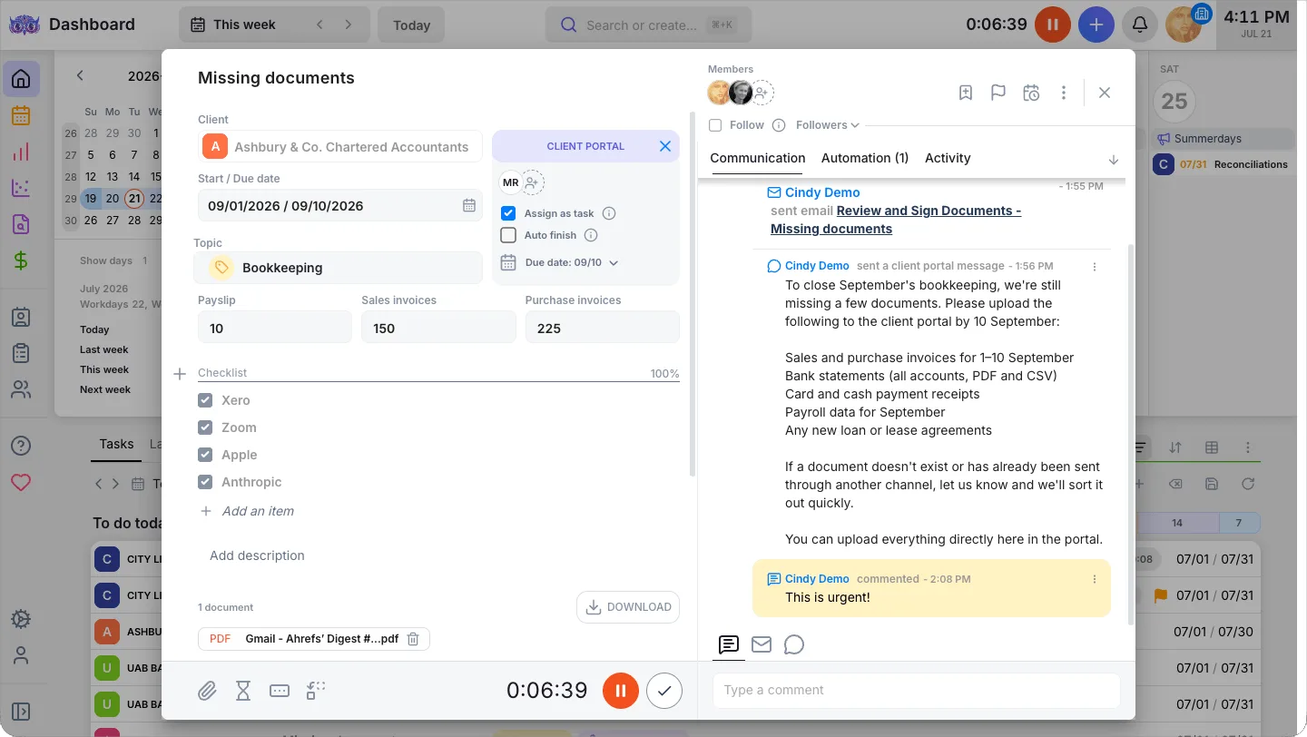Open the task three-dot menu
The width and height of the screenshot is (1307, 737).
point(1064,93)
